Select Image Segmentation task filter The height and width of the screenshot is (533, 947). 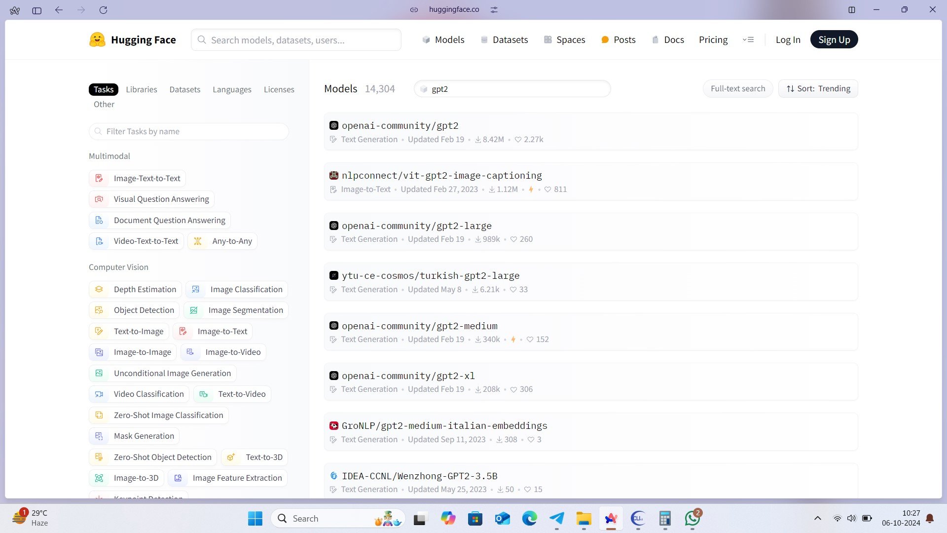(236, 310)
